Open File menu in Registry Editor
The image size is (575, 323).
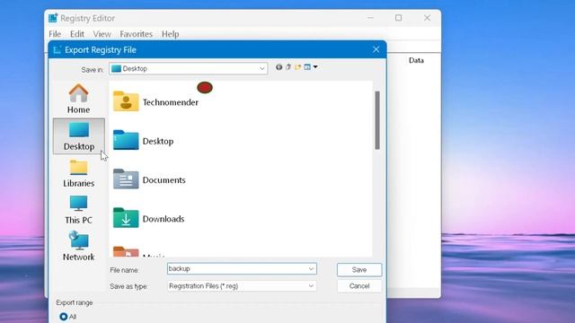[x=55, y=34]
